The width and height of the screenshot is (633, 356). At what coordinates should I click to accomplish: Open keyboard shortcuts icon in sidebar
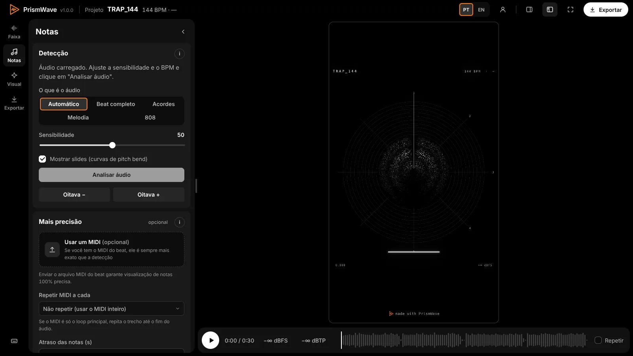coord(14,341)
